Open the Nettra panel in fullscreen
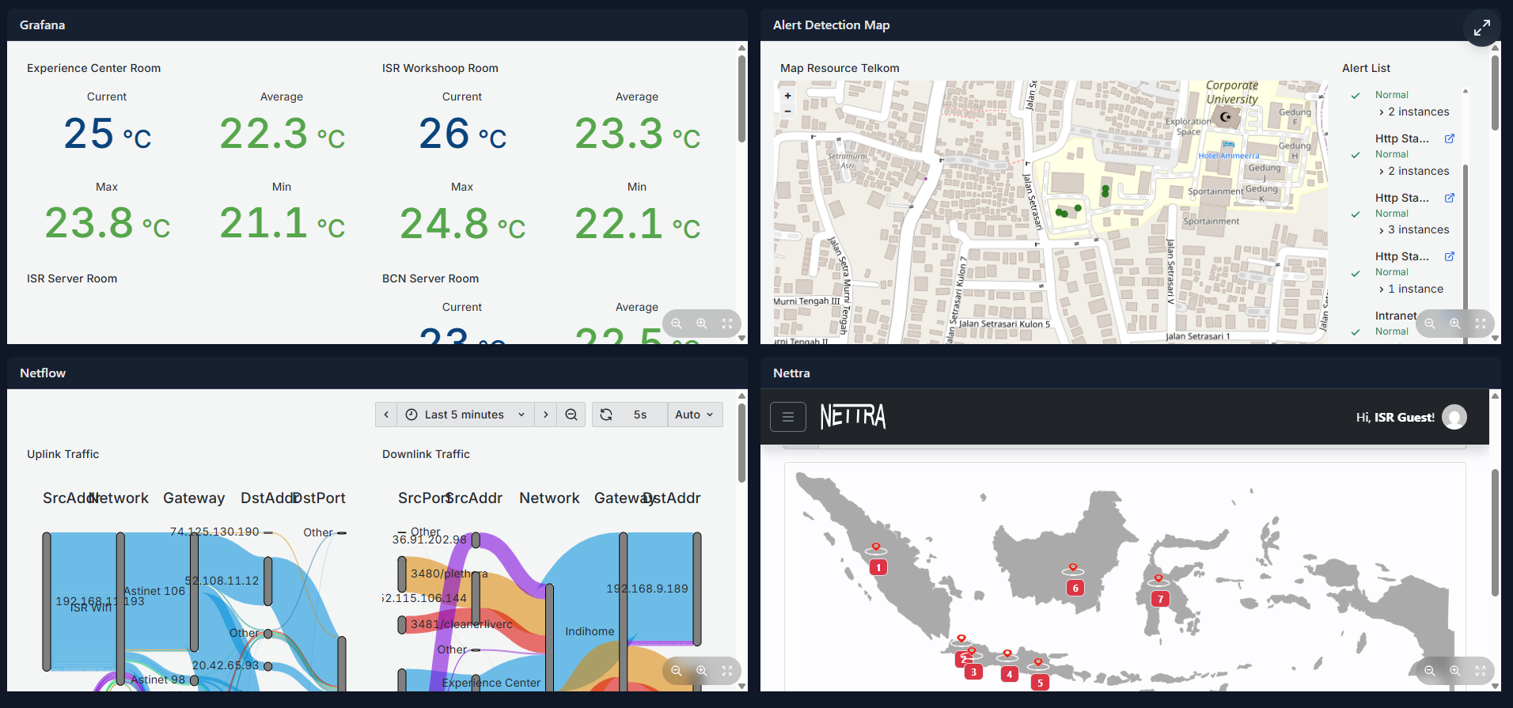Screen dimensions: 1513x708 [x=1481, y=671]
